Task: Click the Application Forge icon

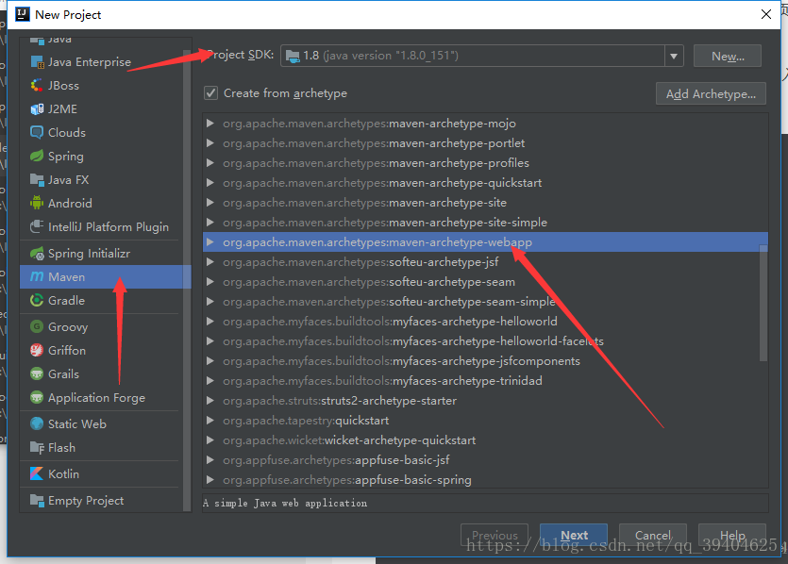Action: pos(37,398)
